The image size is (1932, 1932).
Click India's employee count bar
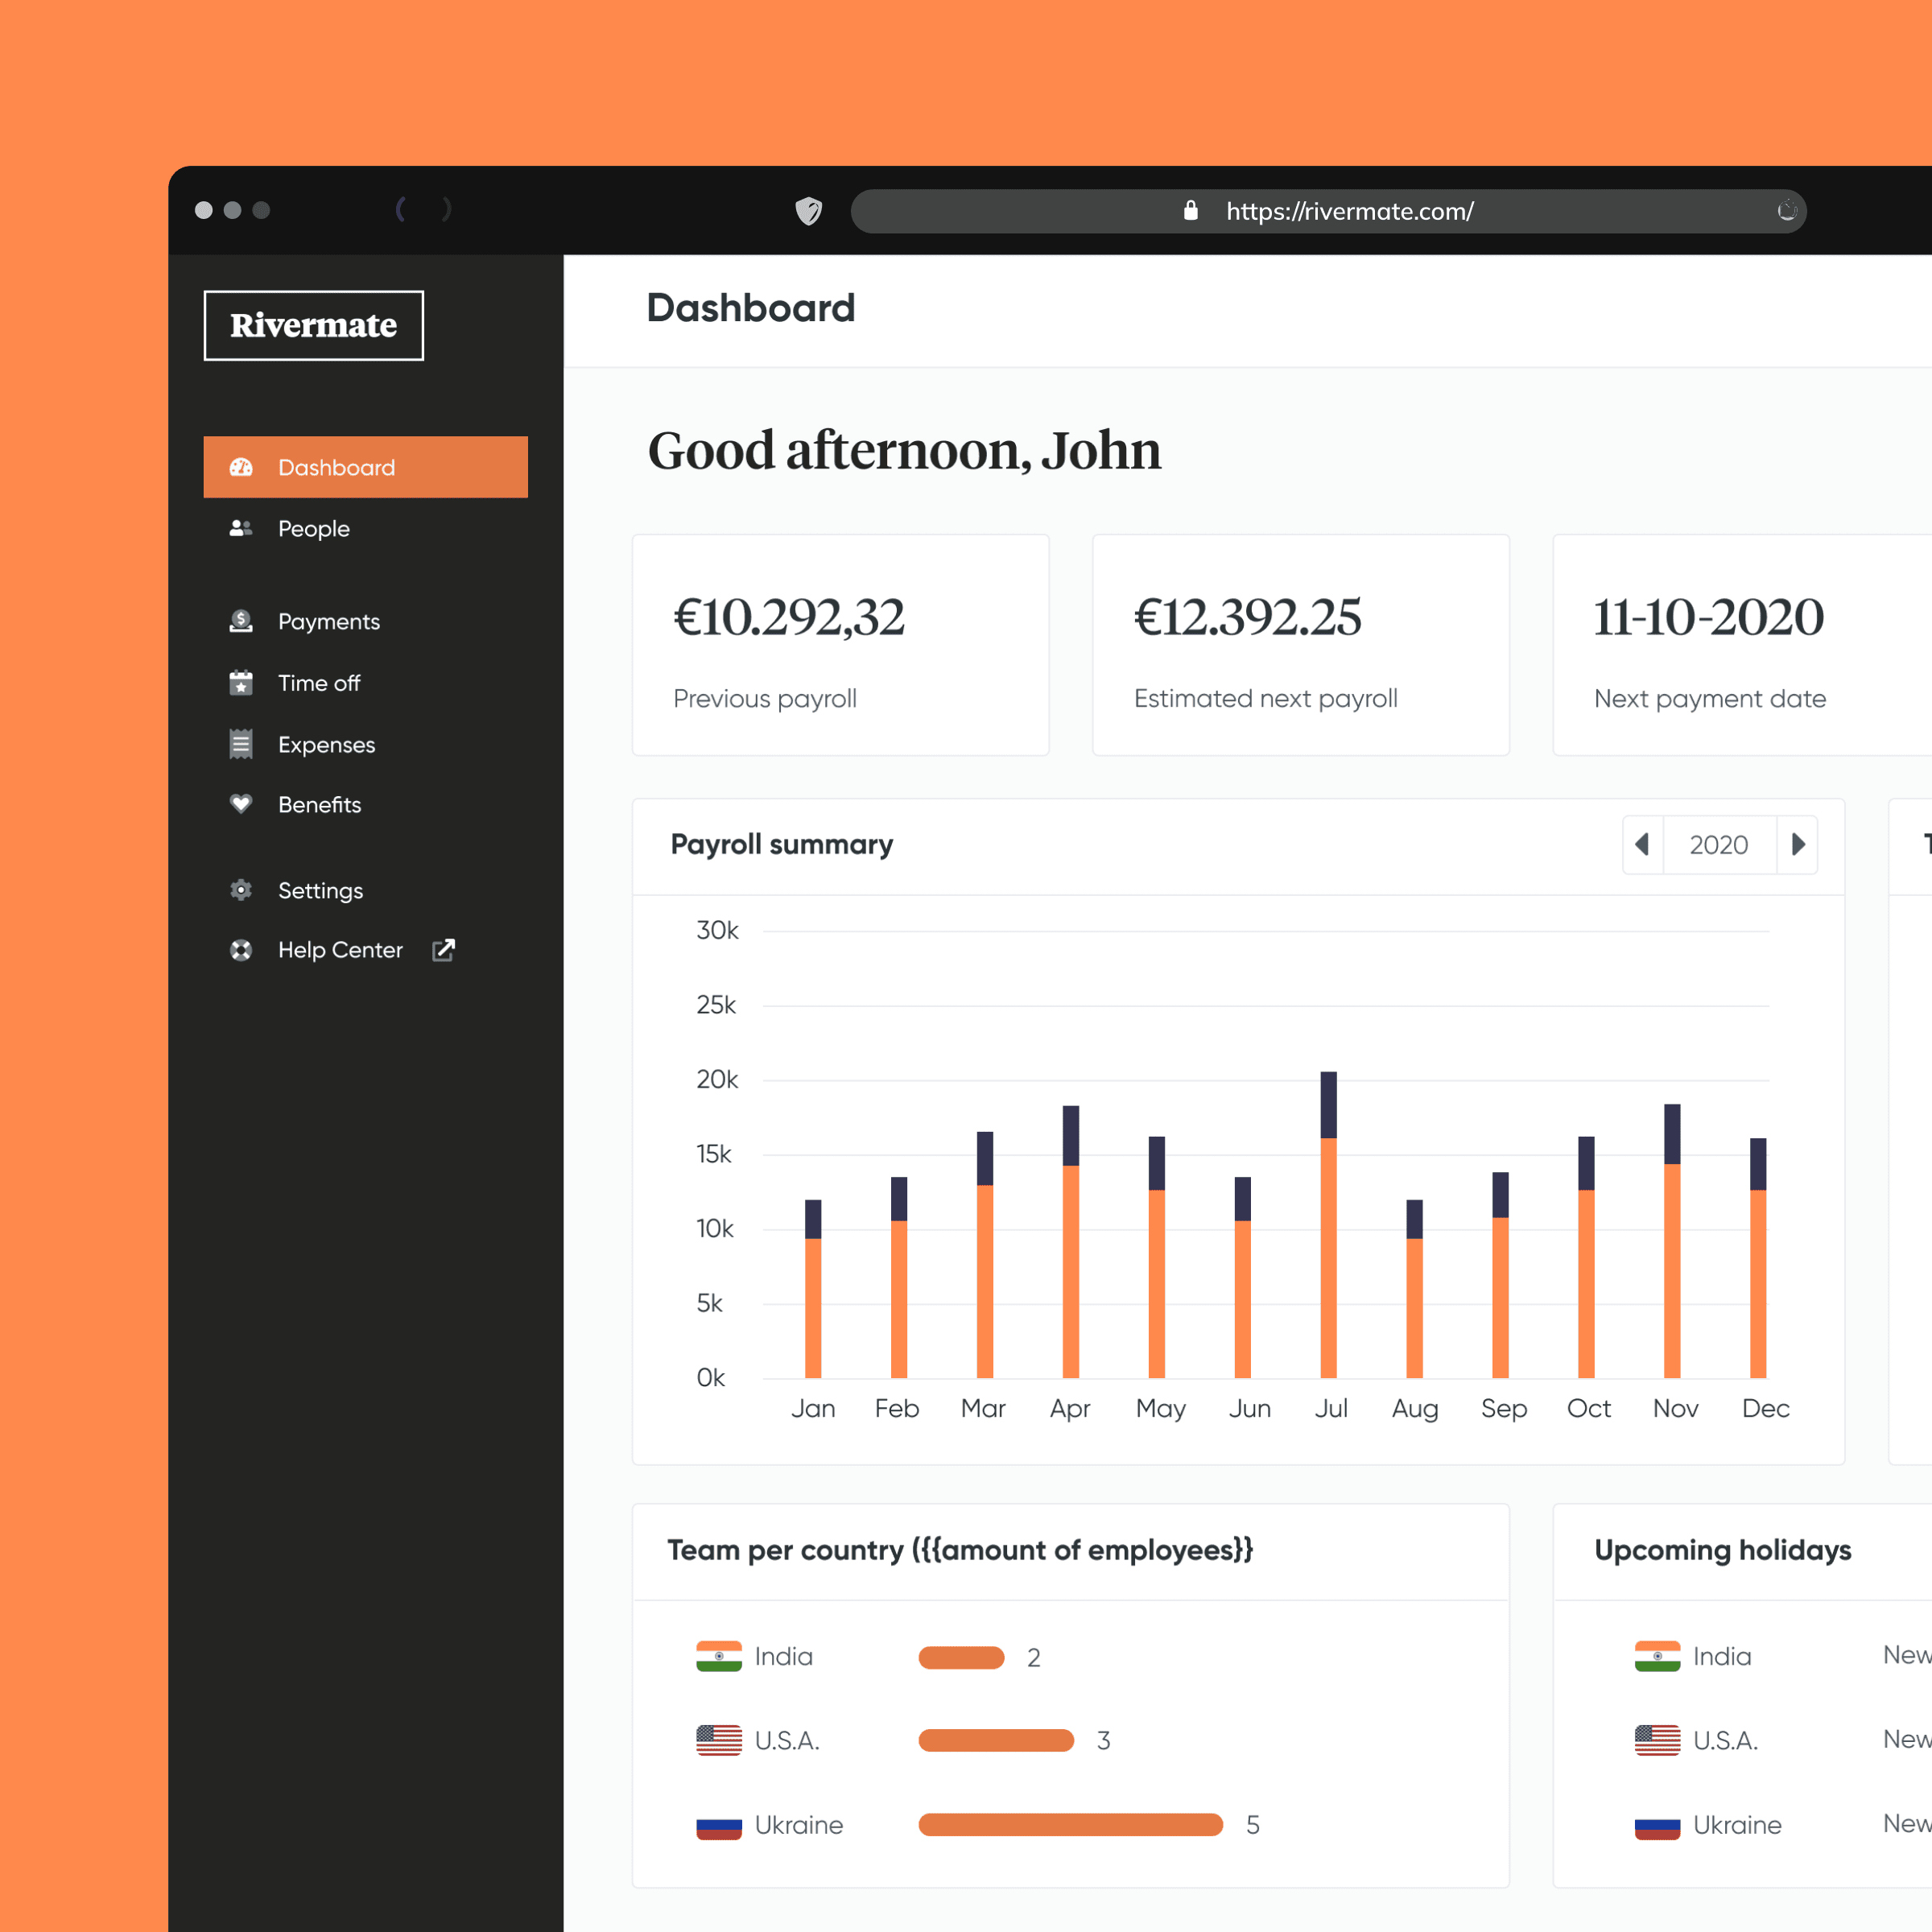[x=961, y=1657]
